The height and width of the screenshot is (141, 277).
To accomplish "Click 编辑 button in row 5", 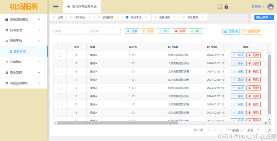I will 238,88.
